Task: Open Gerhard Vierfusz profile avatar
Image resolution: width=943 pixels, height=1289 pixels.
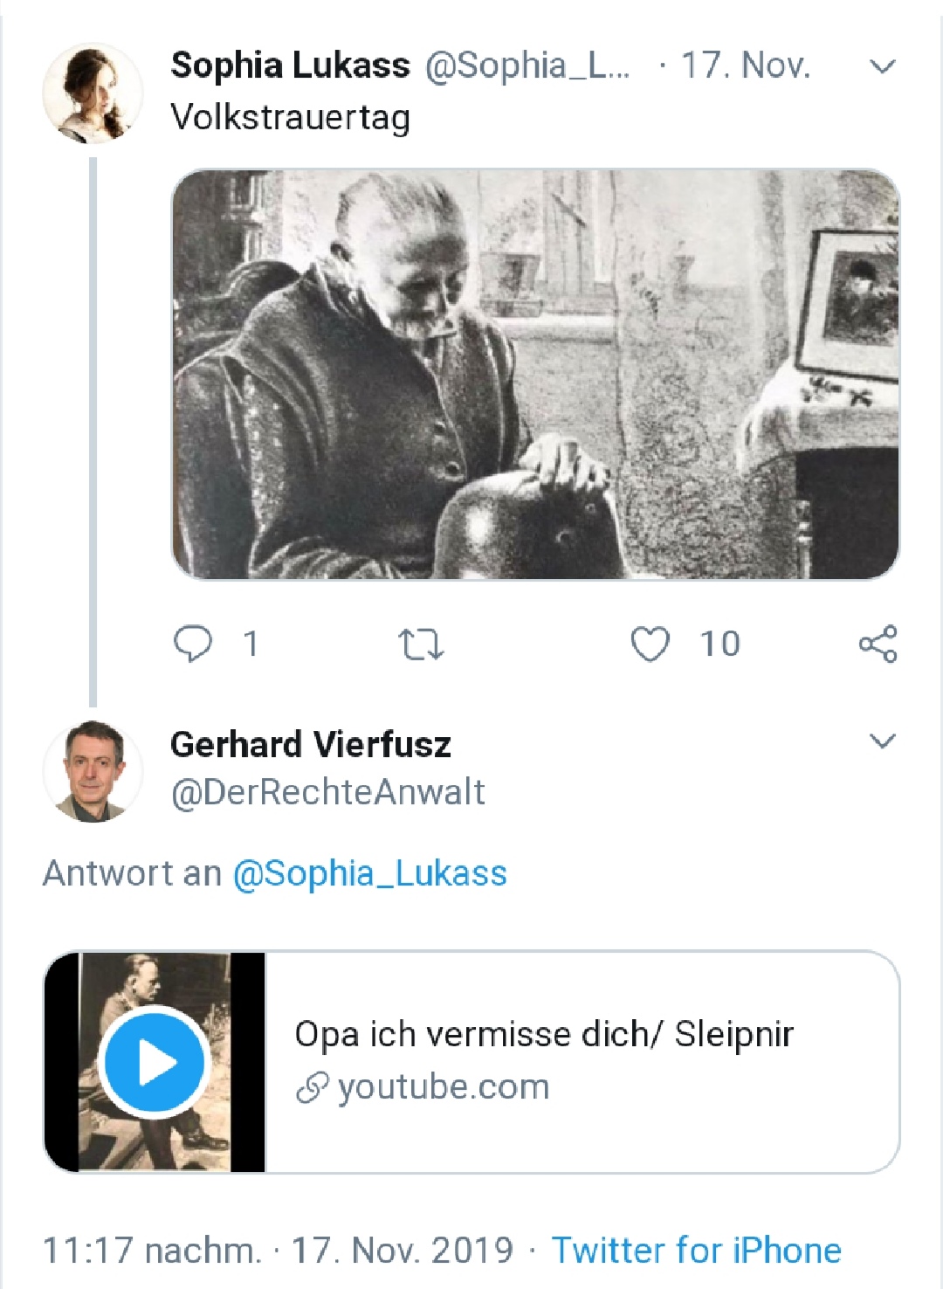Action: point(93,770)
